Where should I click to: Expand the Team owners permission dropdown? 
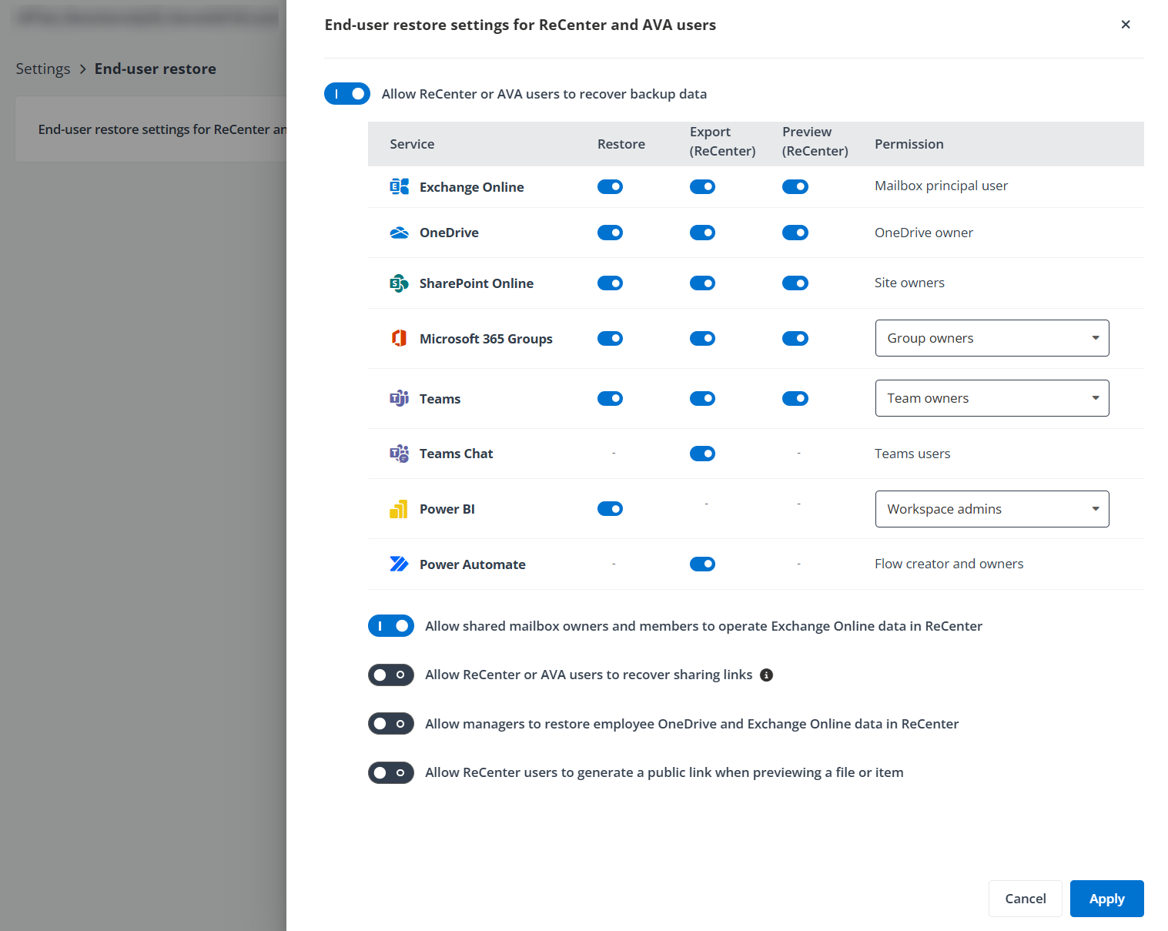(992, 398)
